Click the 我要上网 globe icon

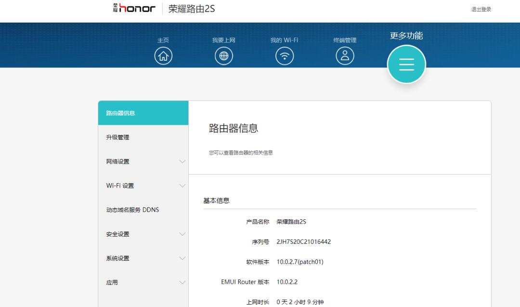(x=223, y=55)
